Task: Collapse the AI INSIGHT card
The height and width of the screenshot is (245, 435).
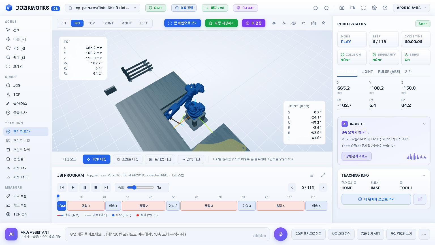Action: coord(424,124)
